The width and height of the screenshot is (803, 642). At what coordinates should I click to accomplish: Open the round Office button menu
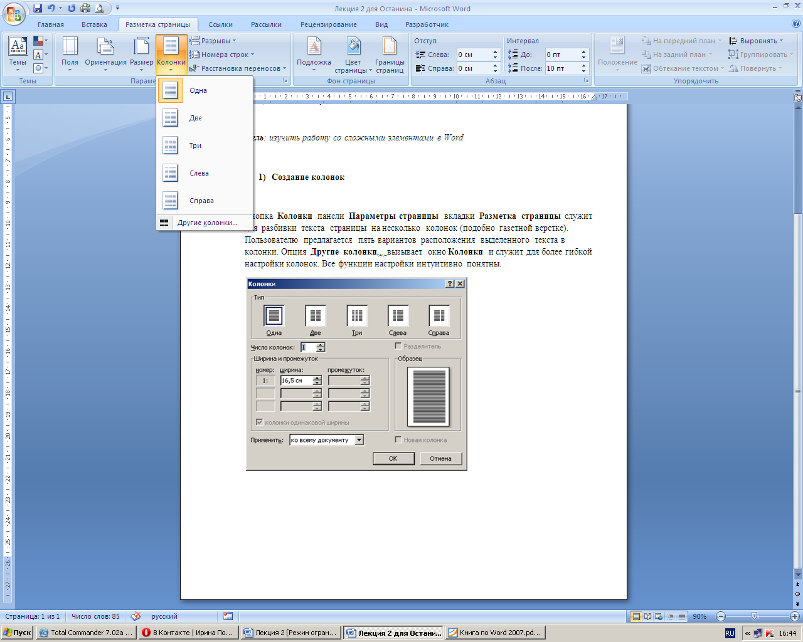[x=14, y=13]
